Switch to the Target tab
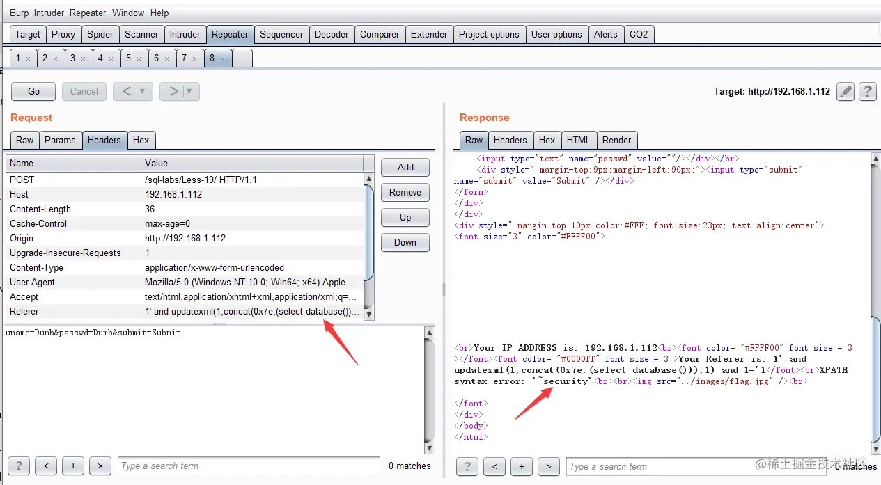The height and width of the screenshot is (485, 881). tap(28, 34)
